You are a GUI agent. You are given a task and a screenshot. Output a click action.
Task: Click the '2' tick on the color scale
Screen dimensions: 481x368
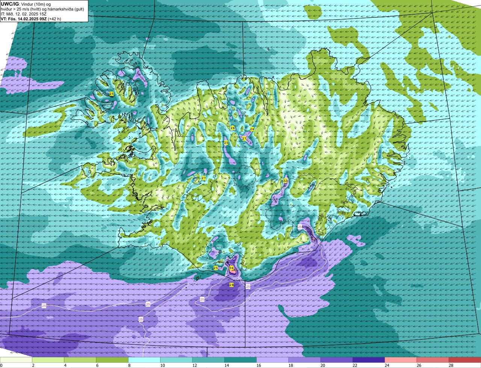tap(33, 365)
